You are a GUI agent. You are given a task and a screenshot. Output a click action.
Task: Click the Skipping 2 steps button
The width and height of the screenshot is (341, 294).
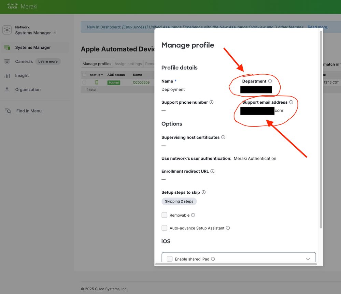coord(179,202)
